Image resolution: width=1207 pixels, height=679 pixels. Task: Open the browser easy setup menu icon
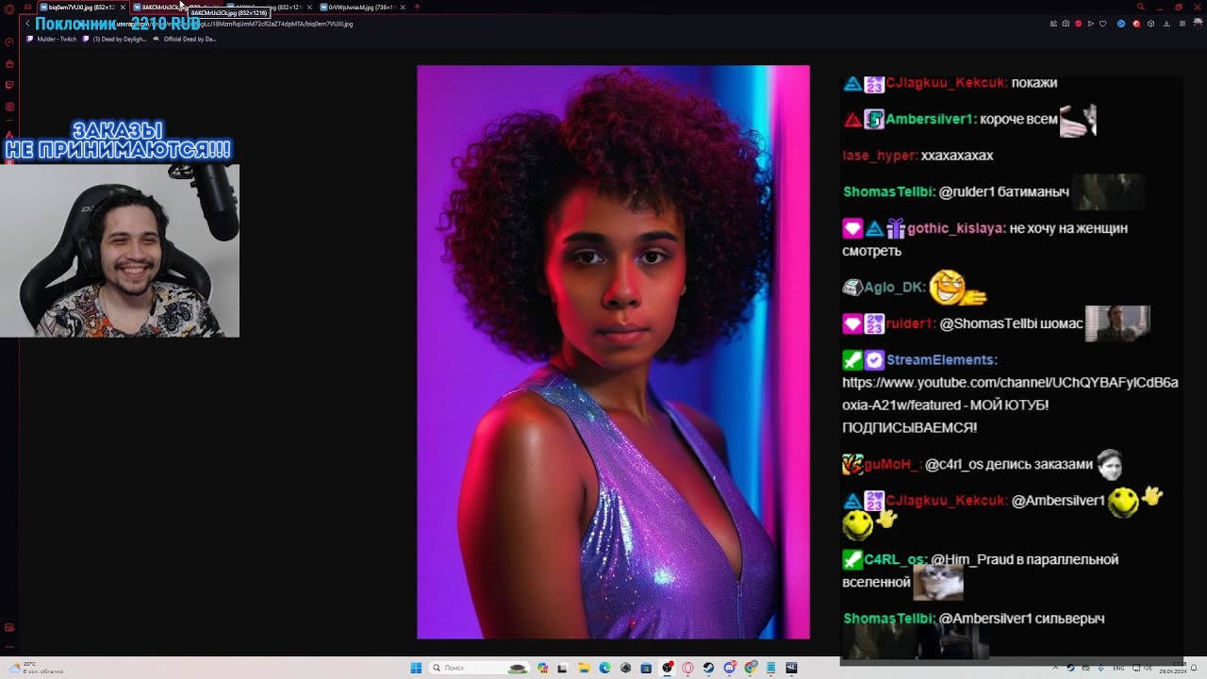click(x=1182, y=24)
